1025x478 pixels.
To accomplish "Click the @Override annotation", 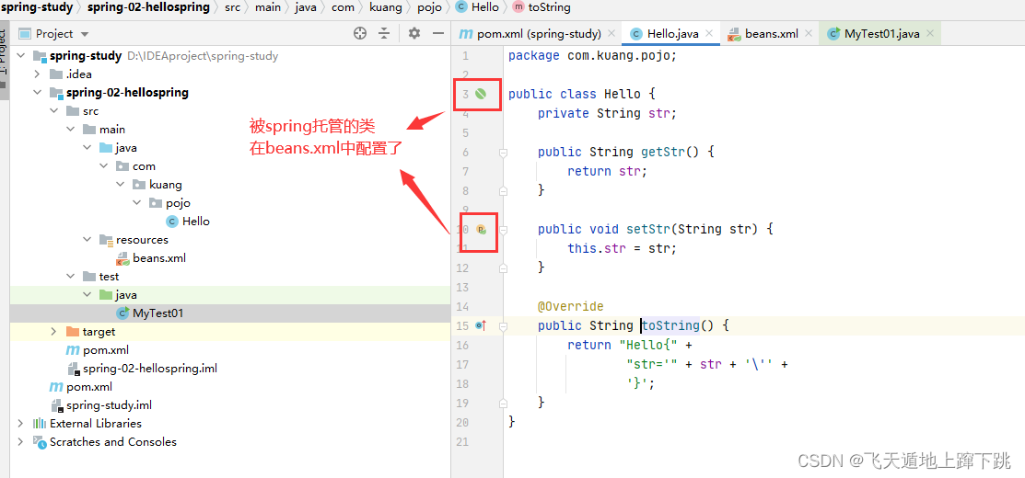I will pyautogui.click(x=571, y=306).
